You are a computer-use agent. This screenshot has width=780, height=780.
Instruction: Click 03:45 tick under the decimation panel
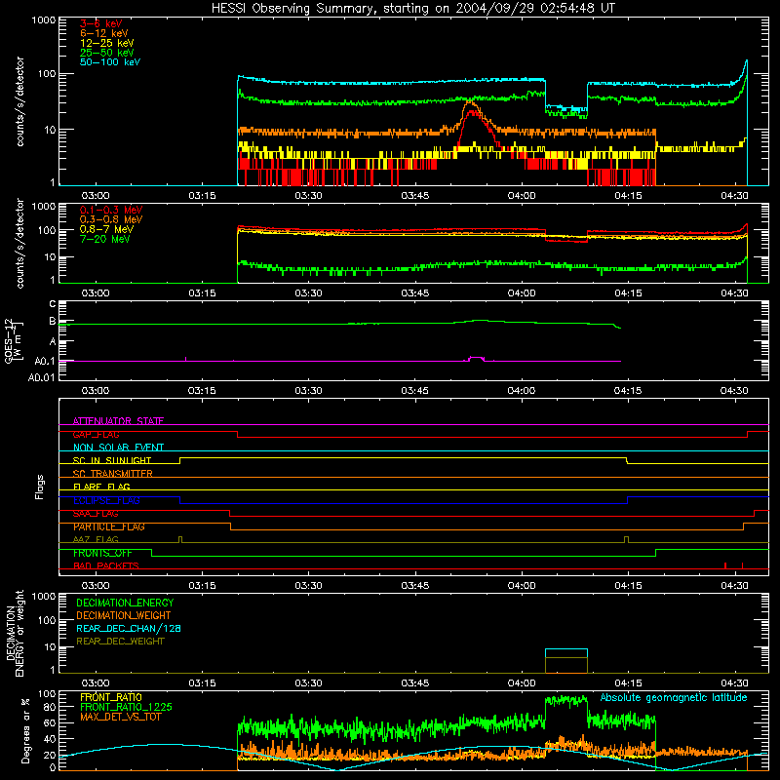(x=415, y=683)
